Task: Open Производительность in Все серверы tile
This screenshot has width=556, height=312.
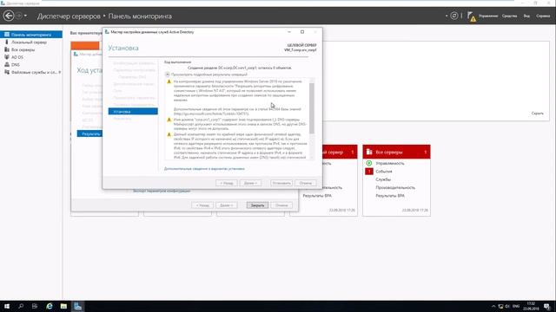Action: pos(395,187)
